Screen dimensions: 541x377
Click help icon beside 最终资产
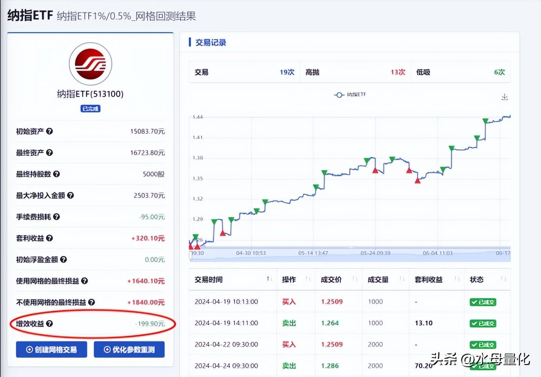49,153
